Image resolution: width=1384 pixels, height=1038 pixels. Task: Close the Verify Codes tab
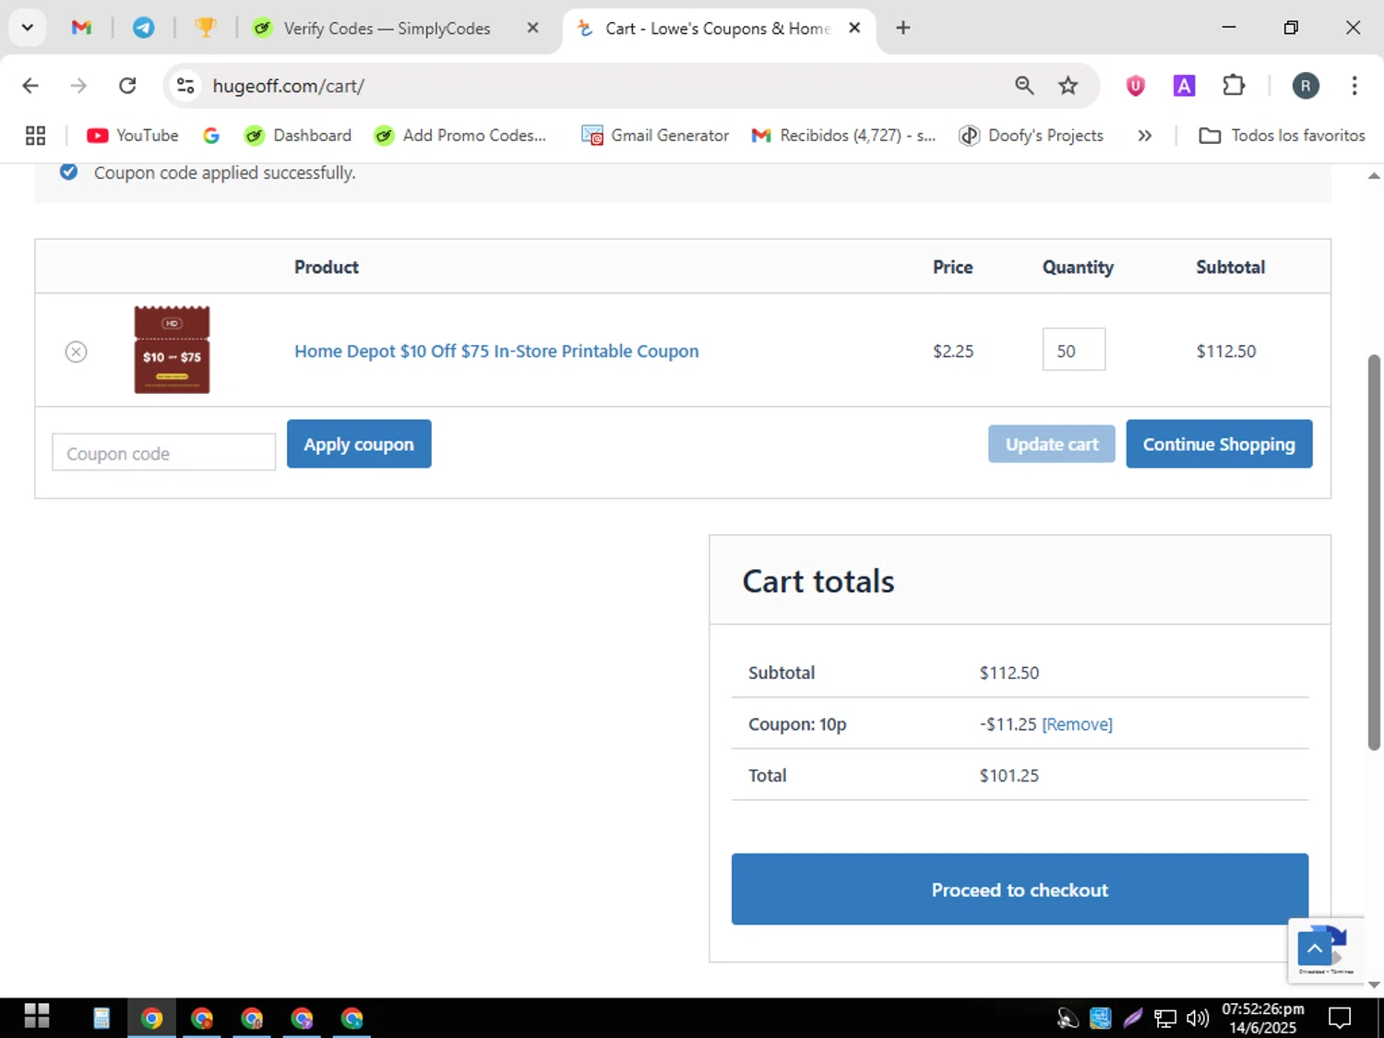[x=532, y=28]
